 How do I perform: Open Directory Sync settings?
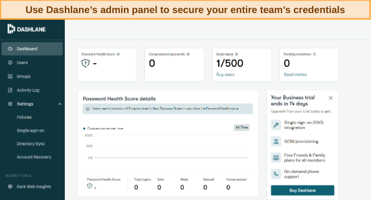click(31, 144)
